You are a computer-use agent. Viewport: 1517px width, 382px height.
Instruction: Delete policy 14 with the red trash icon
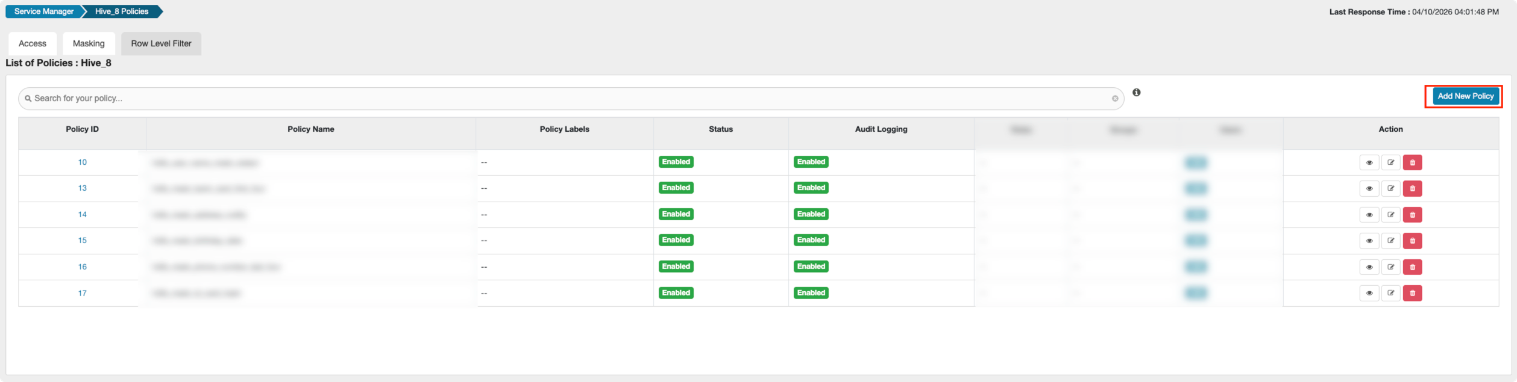click(x=1412, y=215)
